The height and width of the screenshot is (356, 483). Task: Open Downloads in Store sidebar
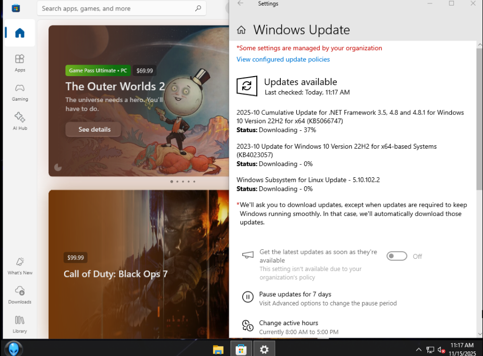click(20, 295)
